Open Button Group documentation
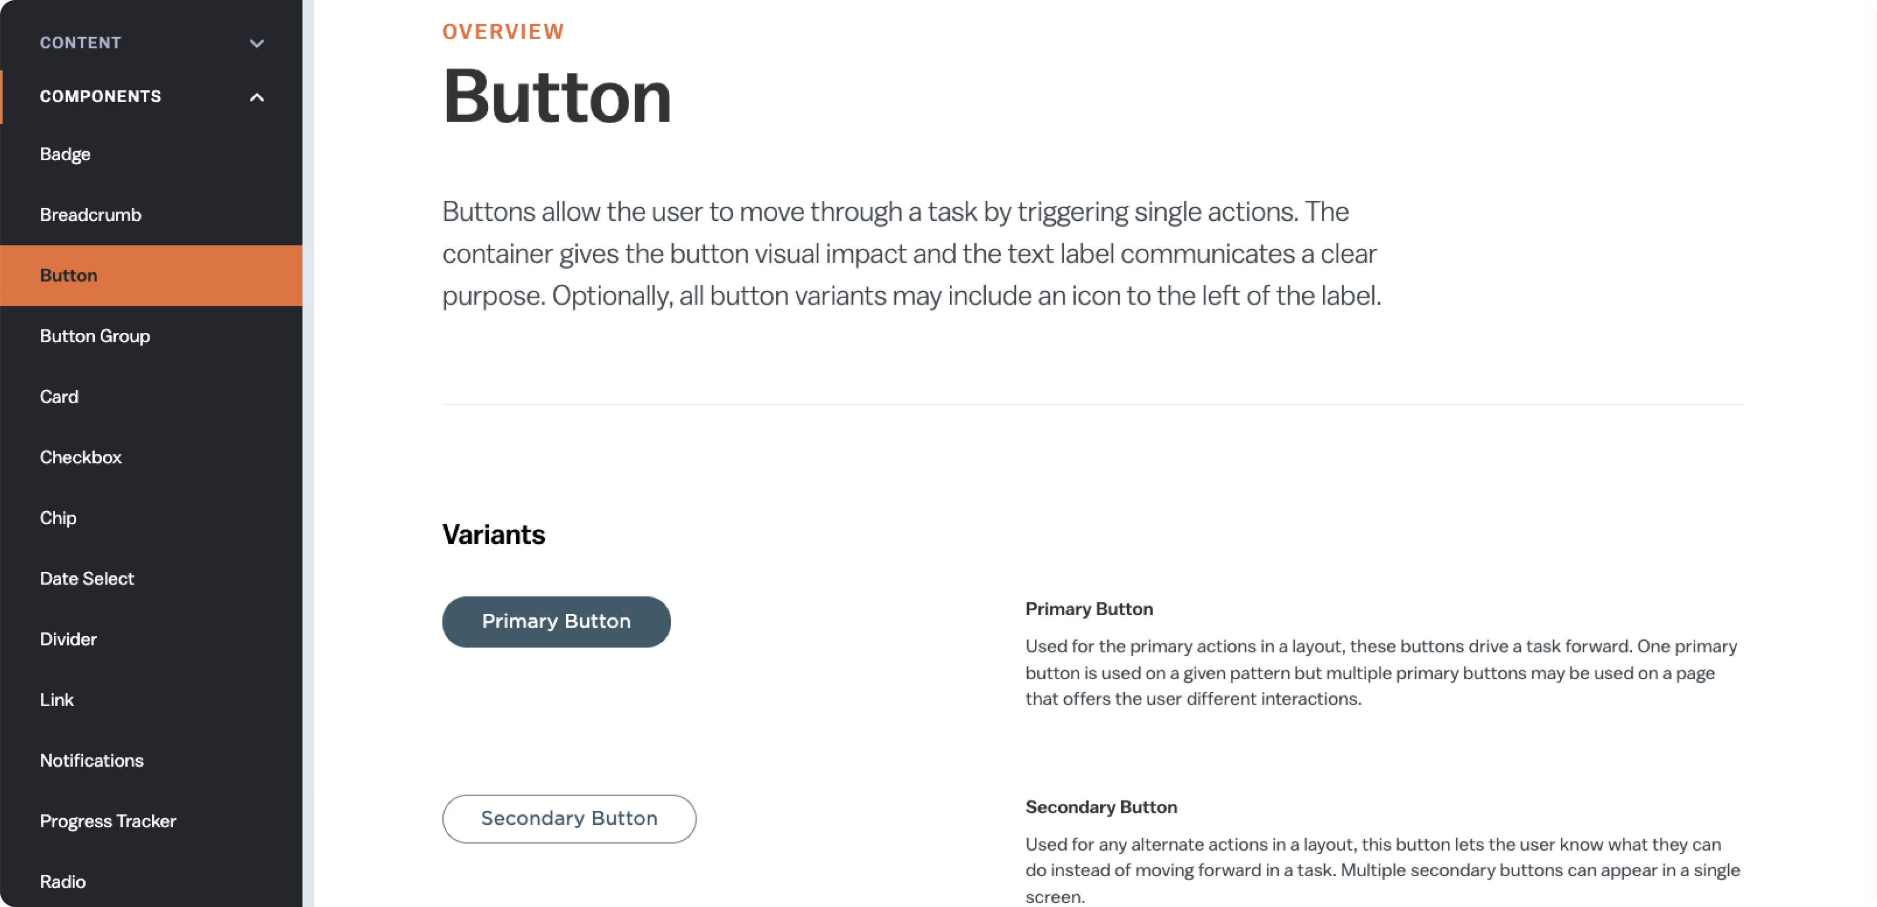The height and width of the screenshot is (907, 1877). (95, 336)
